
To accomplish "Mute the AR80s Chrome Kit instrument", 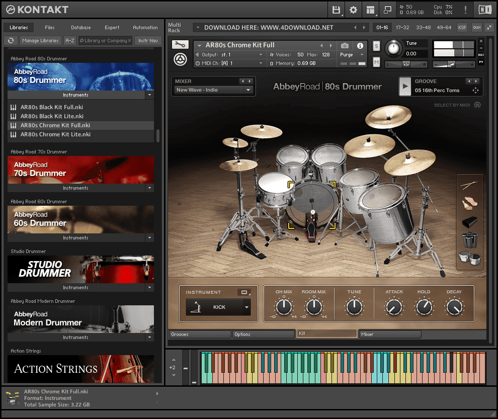I will pos(376,62).
